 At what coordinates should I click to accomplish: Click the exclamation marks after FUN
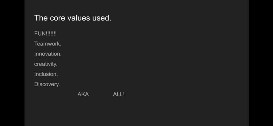[x=51, y=34]
